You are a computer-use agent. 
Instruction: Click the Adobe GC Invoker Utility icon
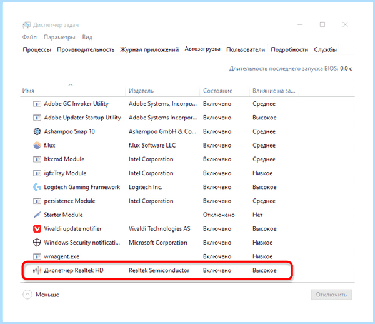pyautogui.click(x=37, y=104)
